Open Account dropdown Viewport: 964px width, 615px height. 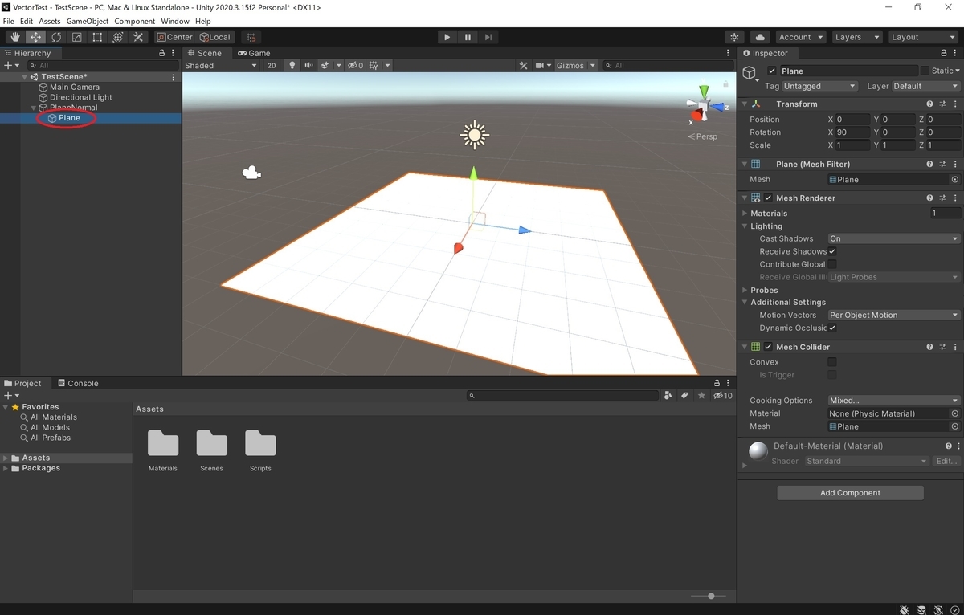coord(800,37)
